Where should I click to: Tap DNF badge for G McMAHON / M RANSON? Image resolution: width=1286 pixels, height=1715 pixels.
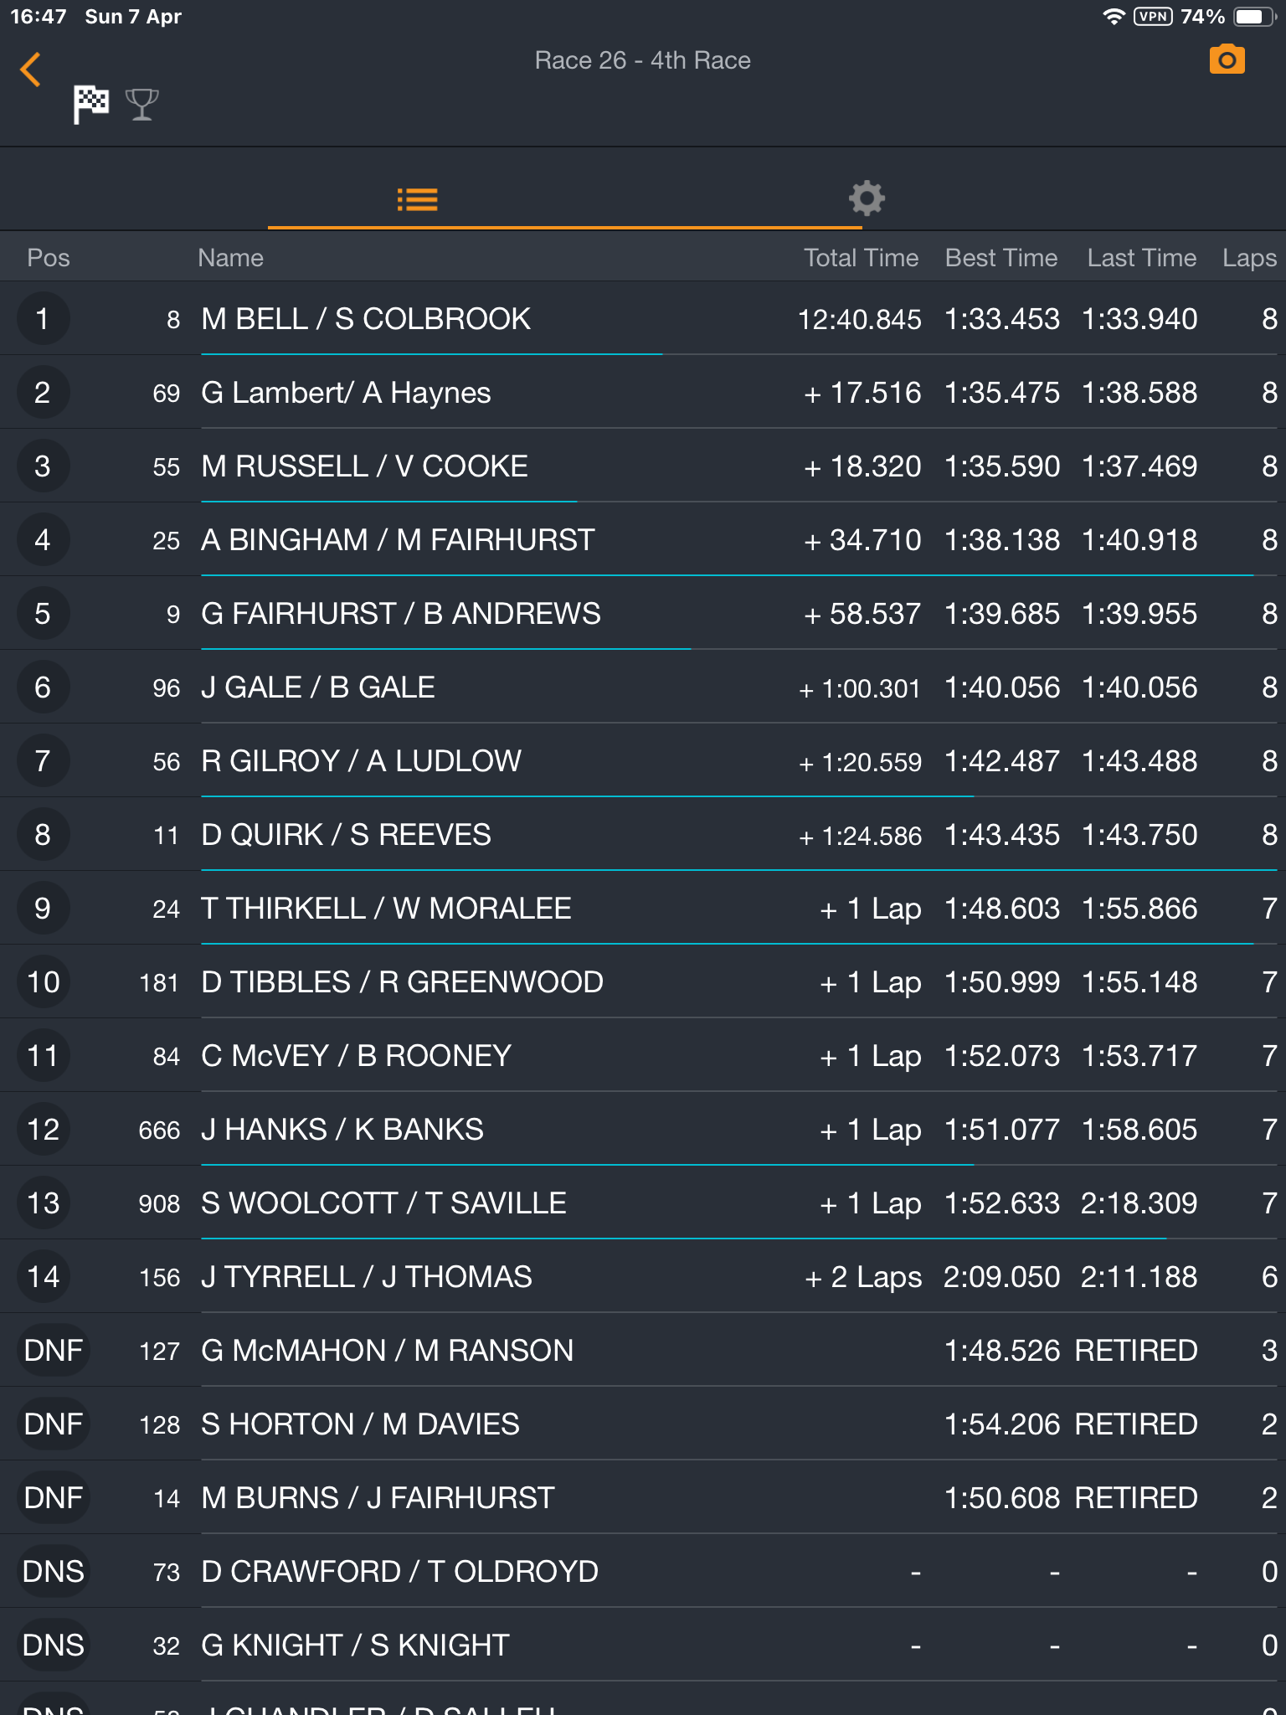tap(54, 1350)
